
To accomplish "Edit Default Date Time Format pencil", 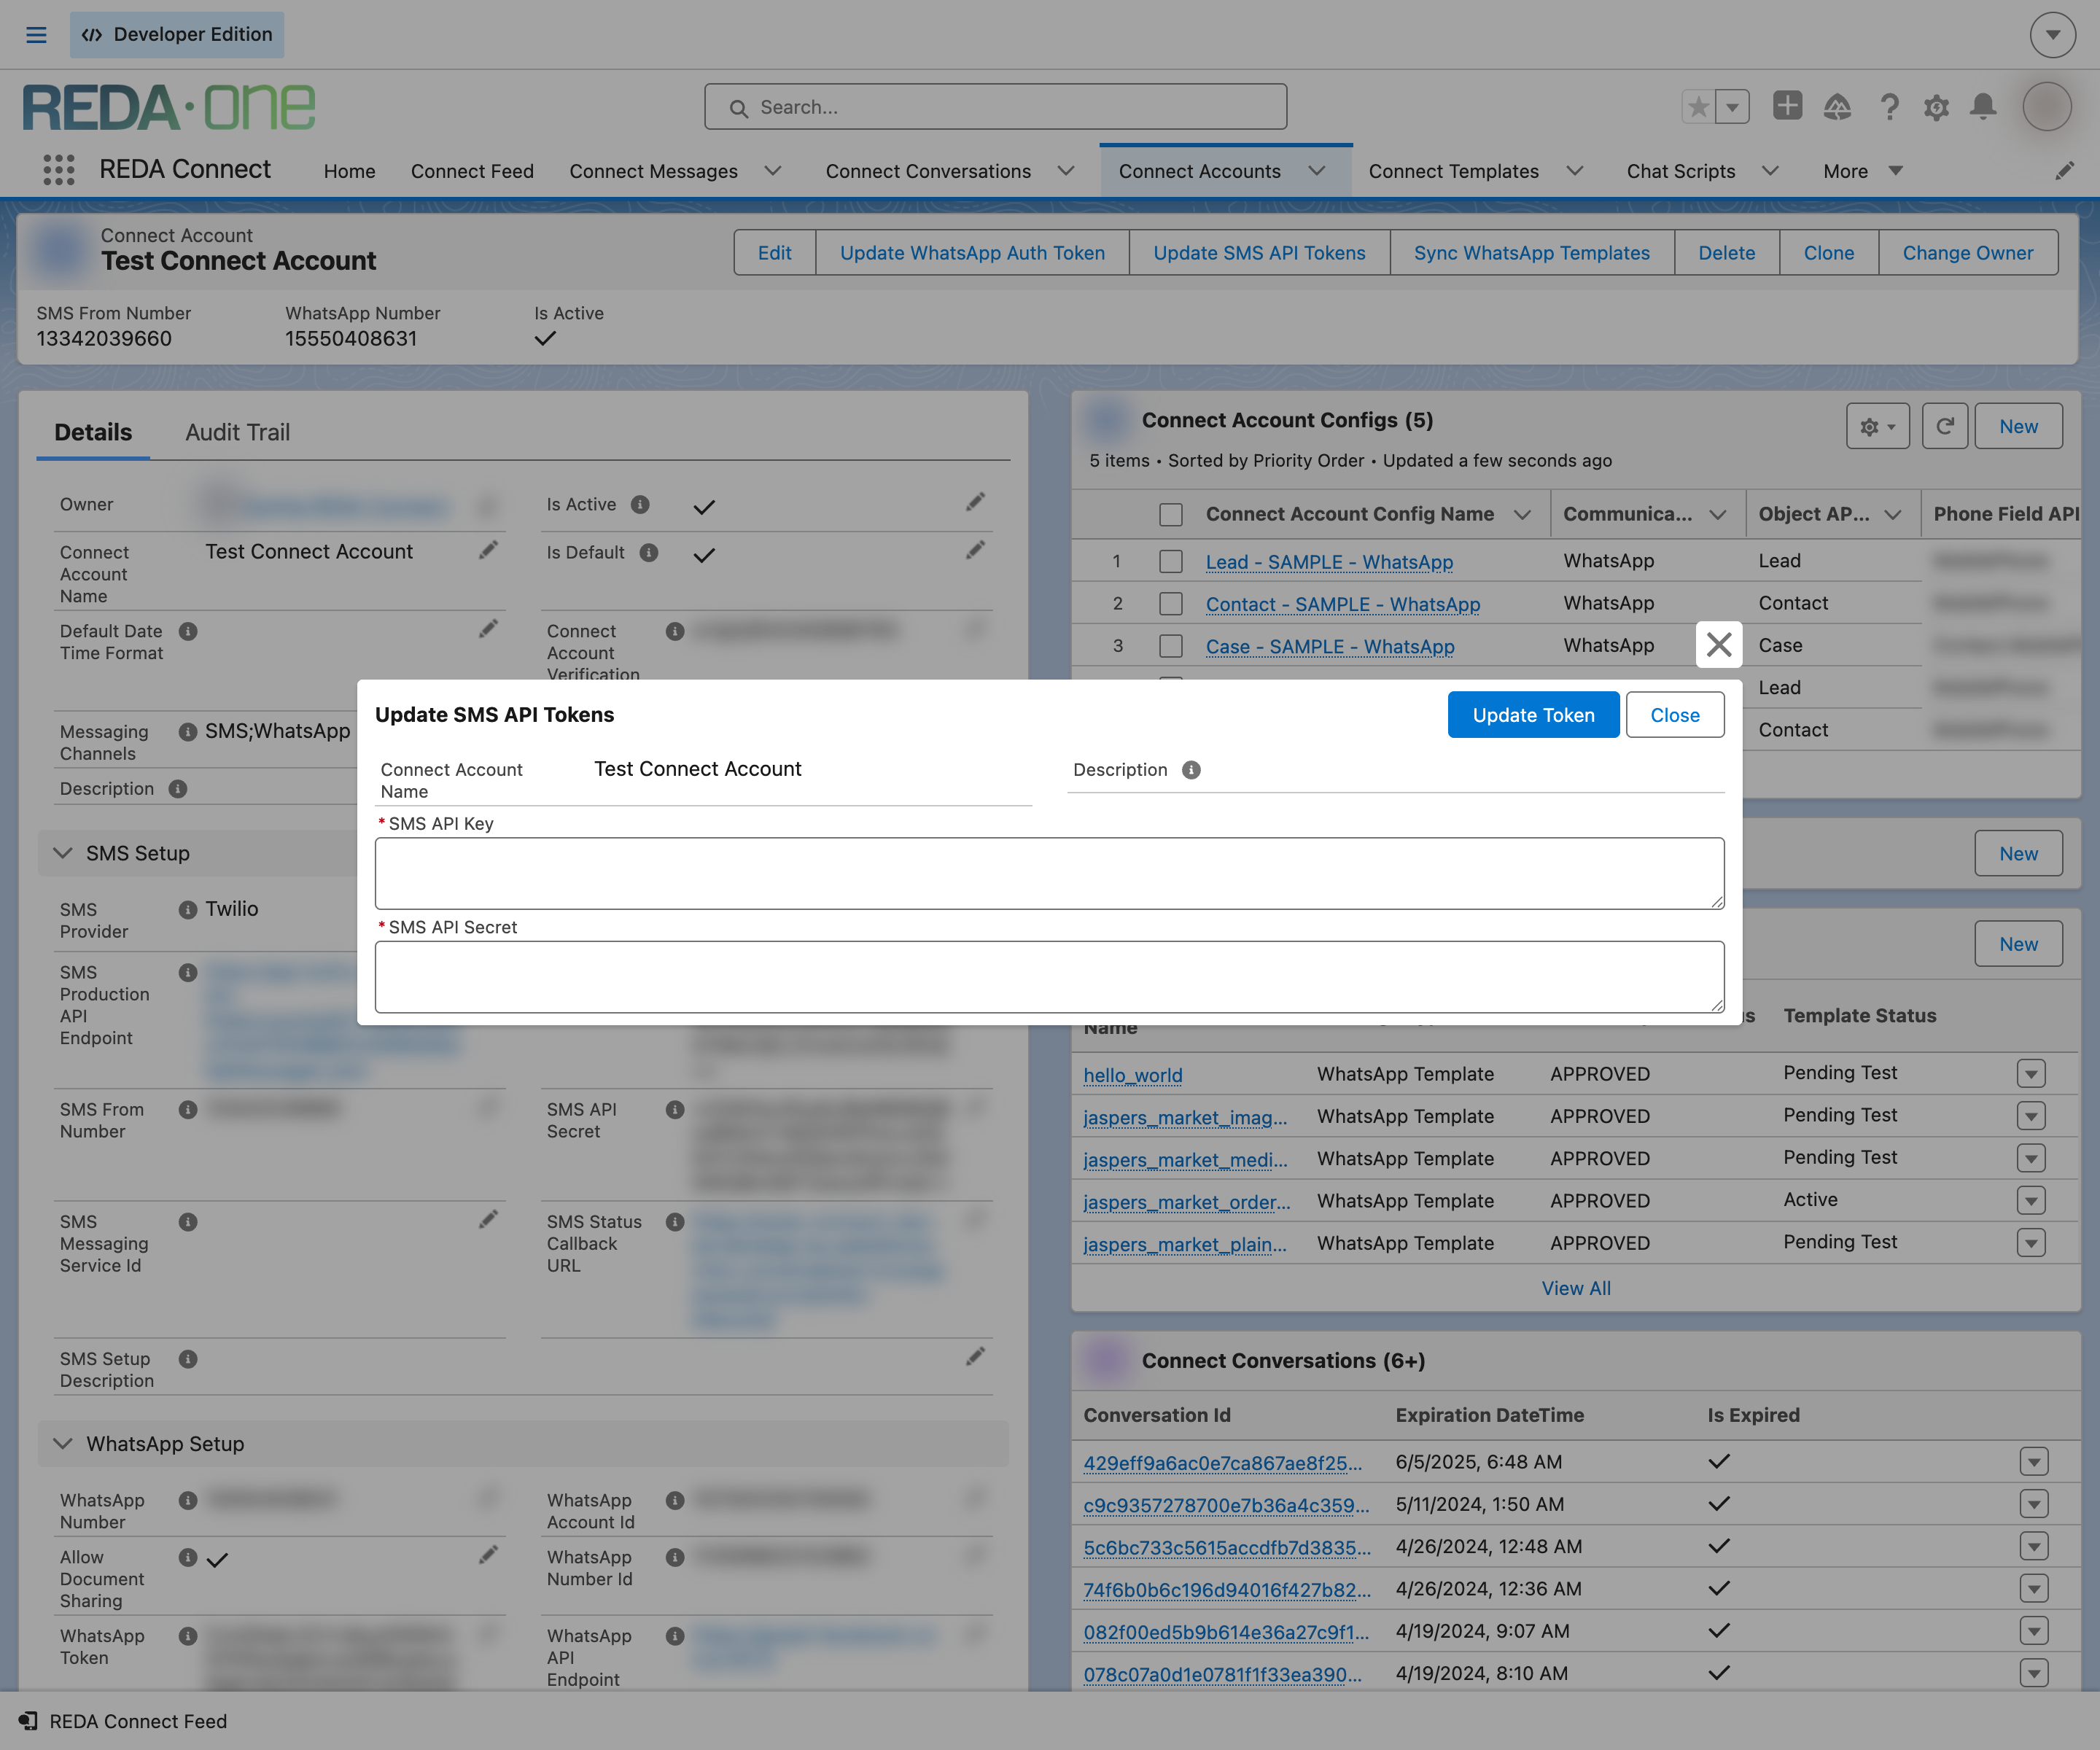I will pos(488,629).
